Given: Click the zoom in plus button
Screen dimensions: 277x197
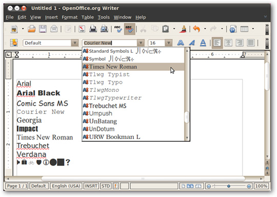Looking at the screenshot, I should click(x=249, y=186).
